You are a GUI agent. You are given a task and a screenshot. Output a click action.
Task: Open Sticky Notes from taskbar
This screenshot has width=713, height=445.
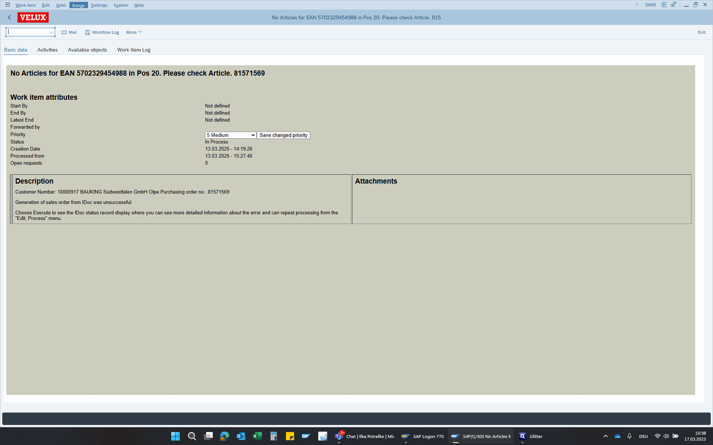tap(290, 436)
